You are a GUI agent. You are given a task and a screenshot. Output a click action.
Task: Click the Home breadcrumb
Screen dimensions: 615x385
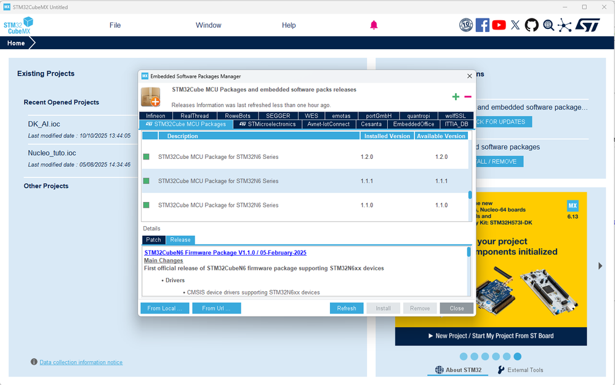[x=15, y=43]
